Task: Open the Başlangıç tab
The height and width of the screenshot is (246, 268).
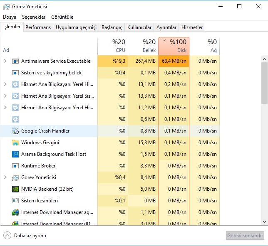Action: (x=112, y=27)
